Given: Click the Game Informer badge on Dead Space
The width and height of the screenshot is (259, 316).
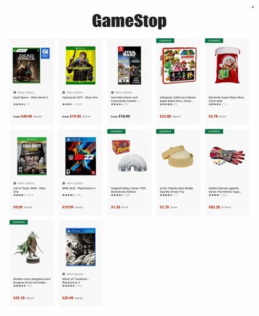Looking at the screenshot, I should (45, 53).
